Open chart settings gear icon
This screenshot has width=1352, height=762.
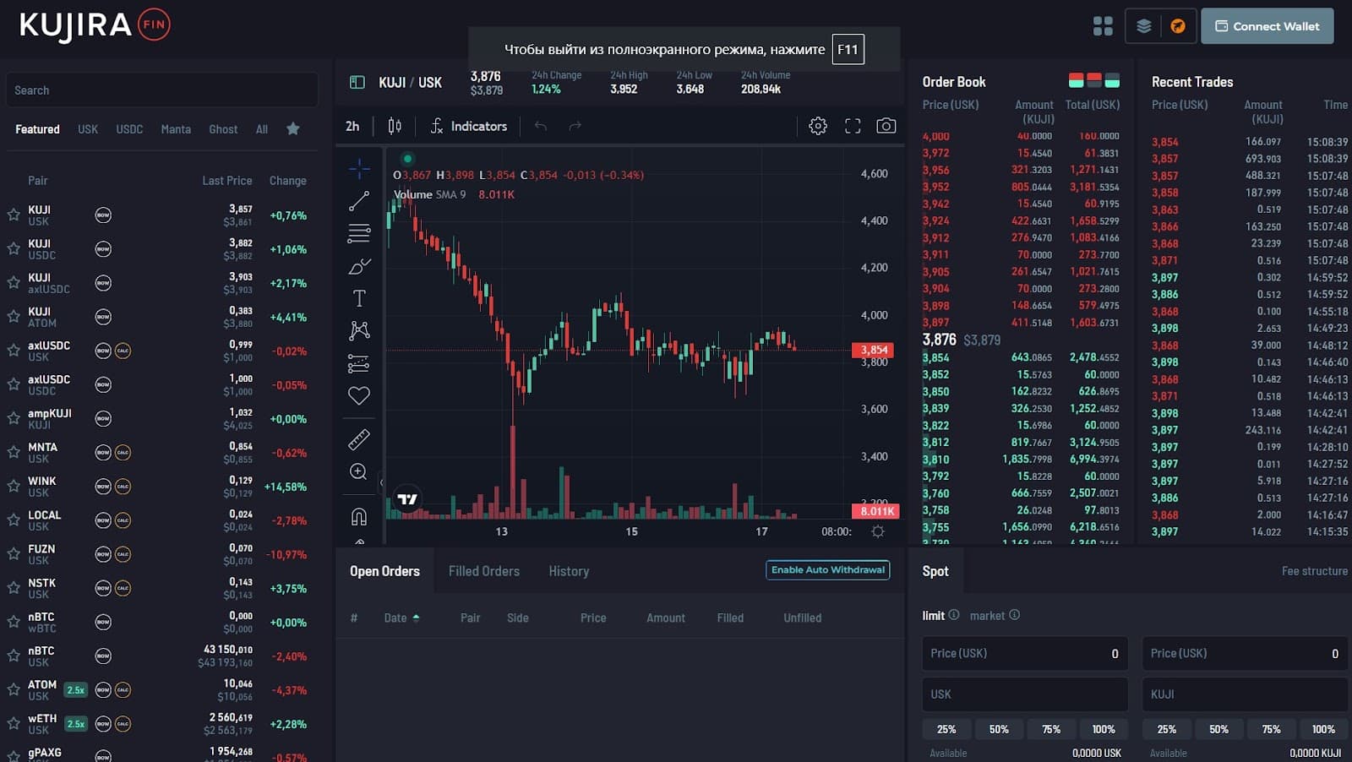[817, 126]
